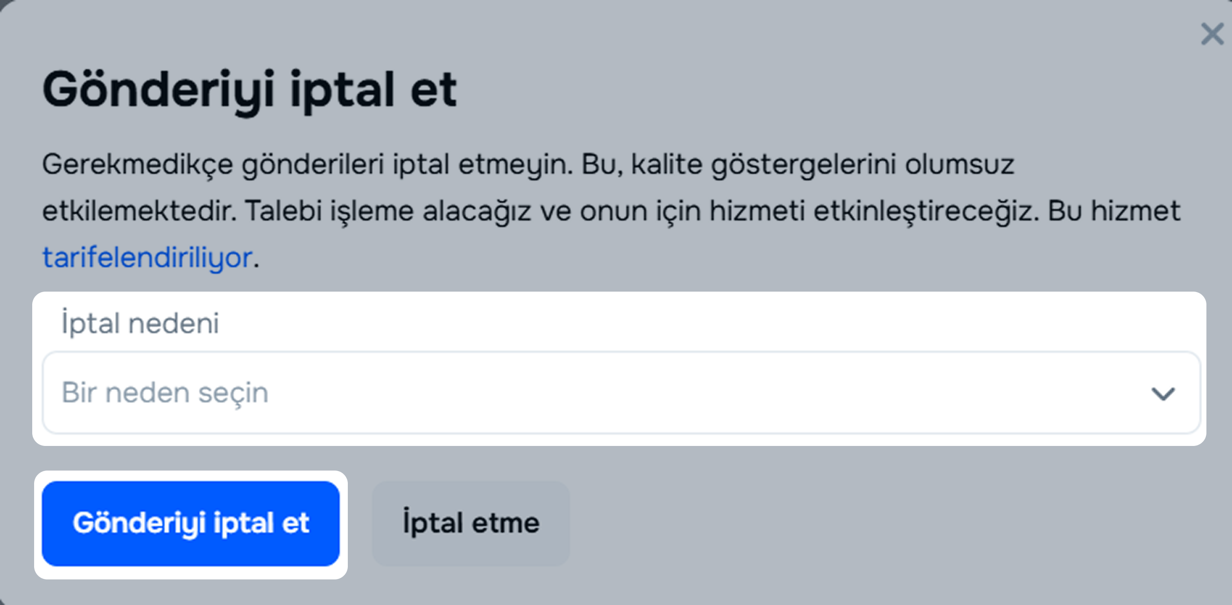The image size is (1232, 605).
Task: Choose "İptal etme" to keep the shipment
Action: tap(471, 523)
